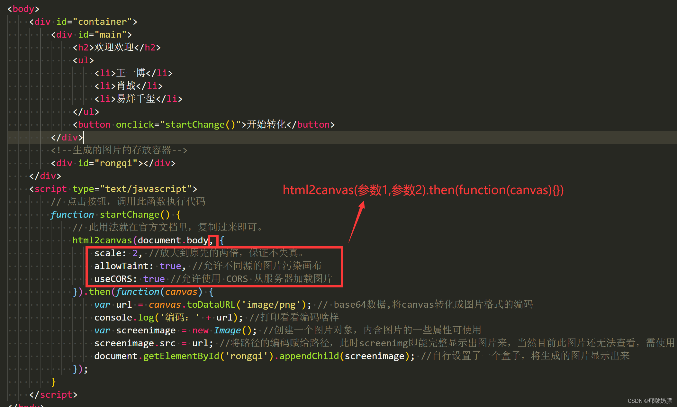The height and width of the screenshot is (407, 677).
Task: Click the div id="rongqi" line
Action: point(113,163)
